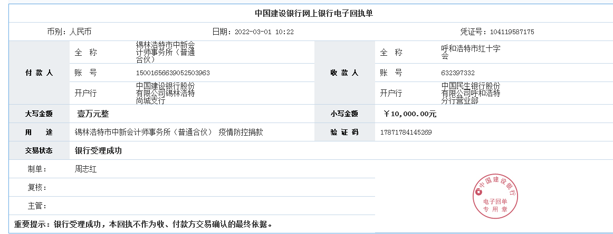Select payee name 呼和浩特市红十字会
This screenshot has width=613, height=234.
pos(471,52)
